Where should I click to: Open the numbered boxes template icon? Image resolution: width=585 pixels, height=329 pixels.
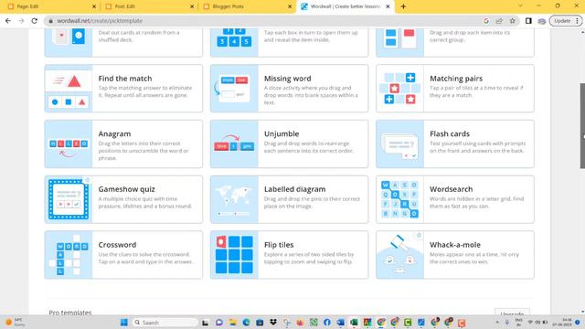pyautogui.click(x=234, y=42)
